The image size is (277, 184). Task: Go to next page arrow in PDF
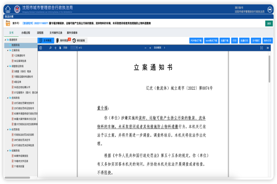pos(60,48)
